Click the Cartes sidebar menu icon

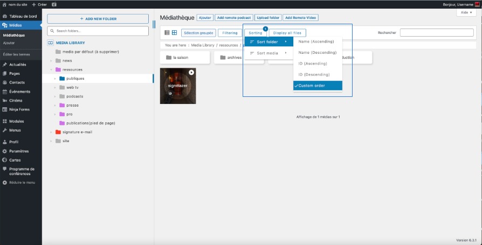click(x=4, y=160)
